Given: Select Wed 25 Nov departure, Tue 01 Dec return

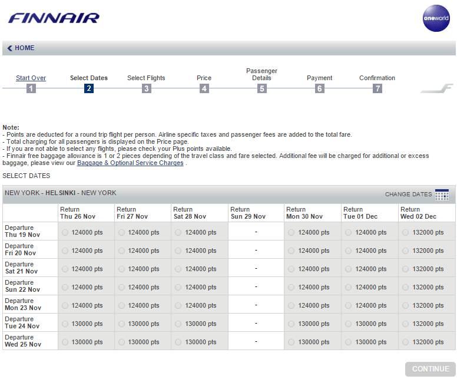Looking at the screenshot, I should (x=348, y=342).
